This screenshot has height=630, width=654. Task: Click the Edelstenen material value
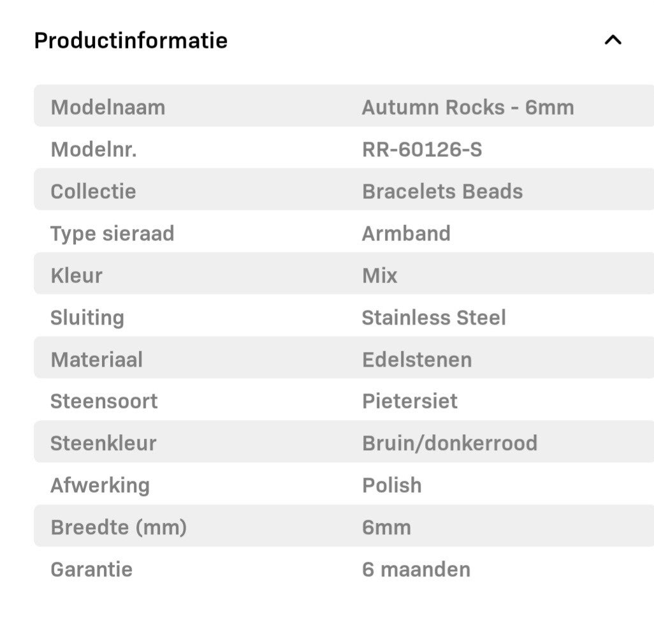tap(417, 360)
